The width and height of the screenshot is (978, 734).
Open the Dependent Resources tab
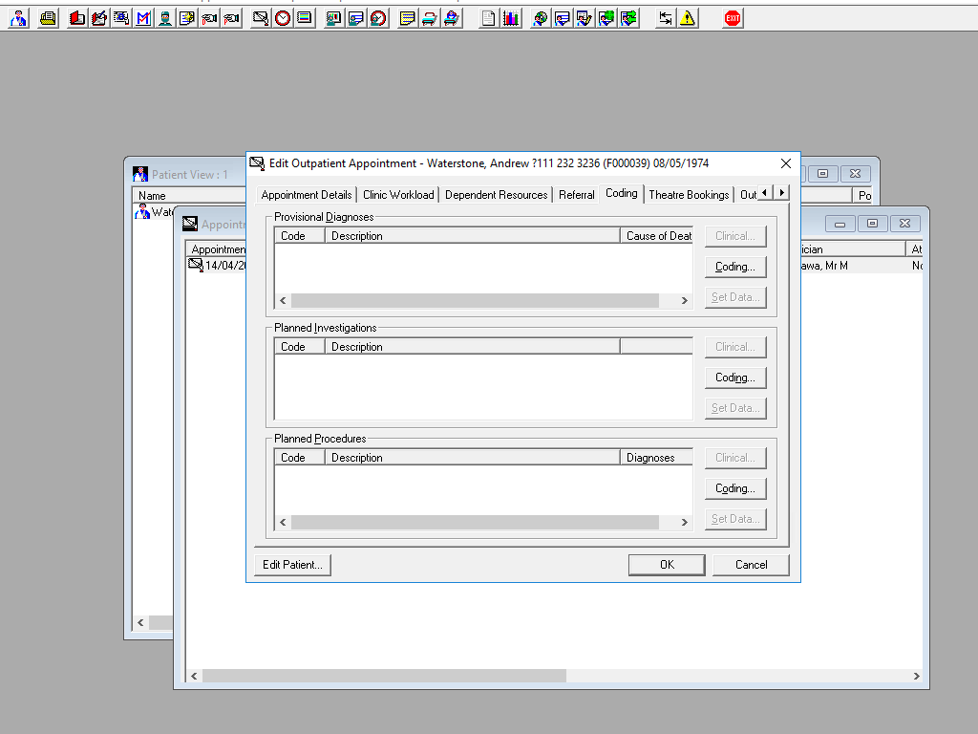coord(496,195)
